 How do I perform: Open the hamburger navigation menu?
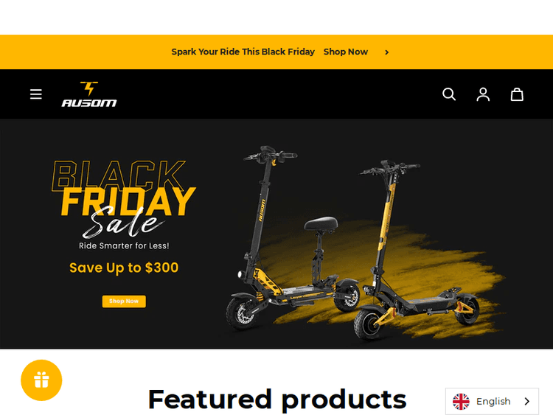tap(36, 94)
